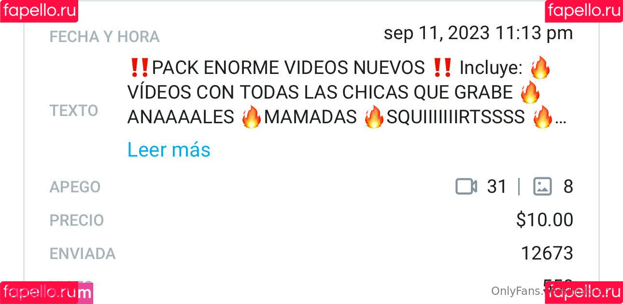Click the ENVIADA row label
This screenshot has height=304, width=623.
point(82,254)
